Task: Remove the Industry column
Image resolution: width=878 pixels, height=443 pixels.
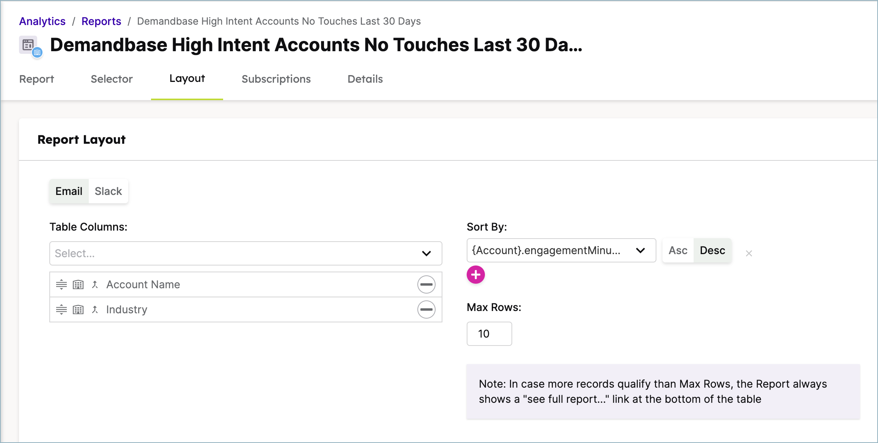Action: click(426, 309)
